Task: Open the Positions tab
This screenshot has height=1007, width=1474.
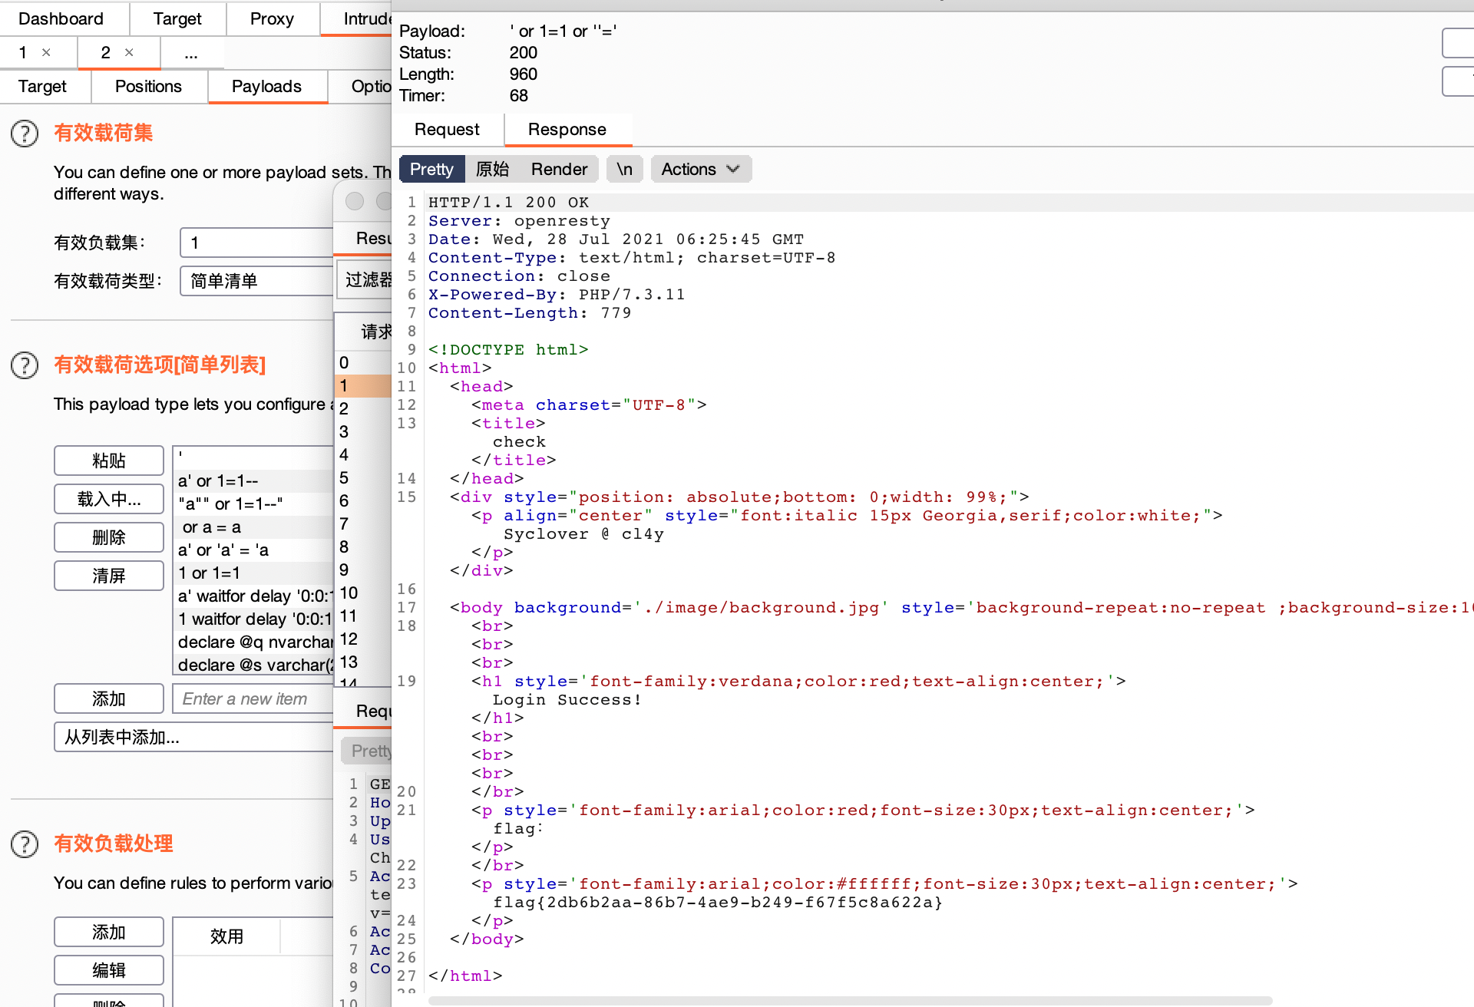Action: point(148,86)
